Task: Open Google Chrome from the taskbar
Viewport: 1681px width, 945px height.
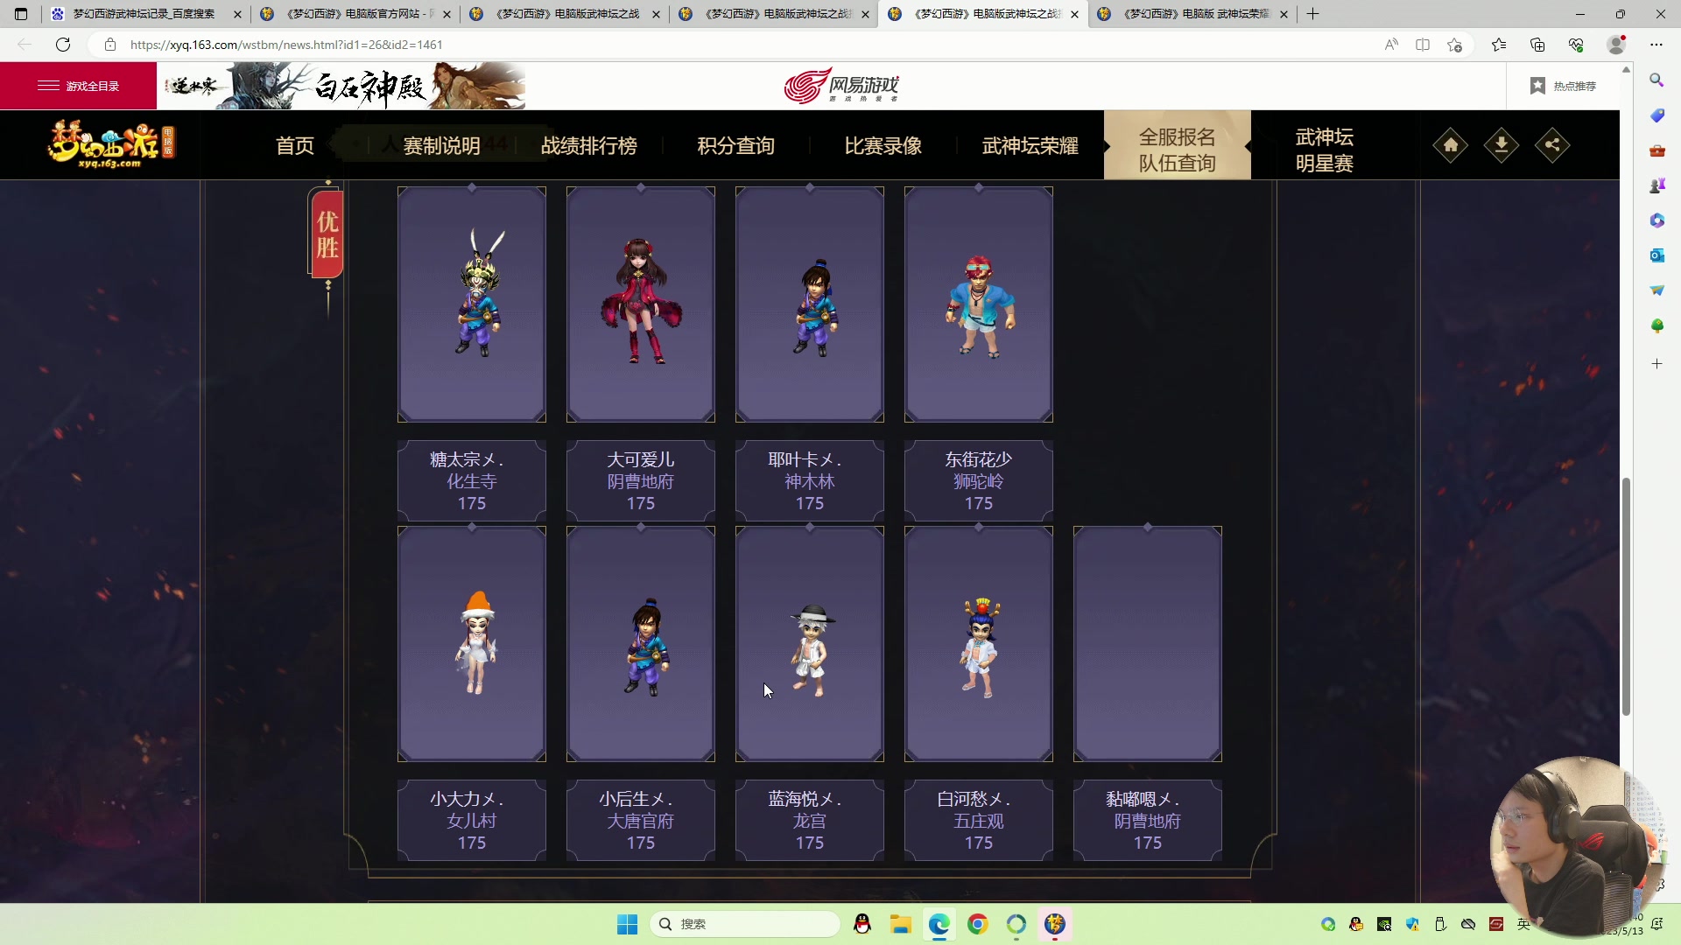Action: [x=978, y=924]
